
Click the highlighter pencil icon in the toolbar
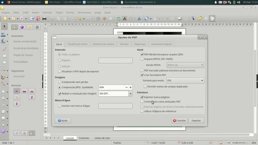coord(200,19)
